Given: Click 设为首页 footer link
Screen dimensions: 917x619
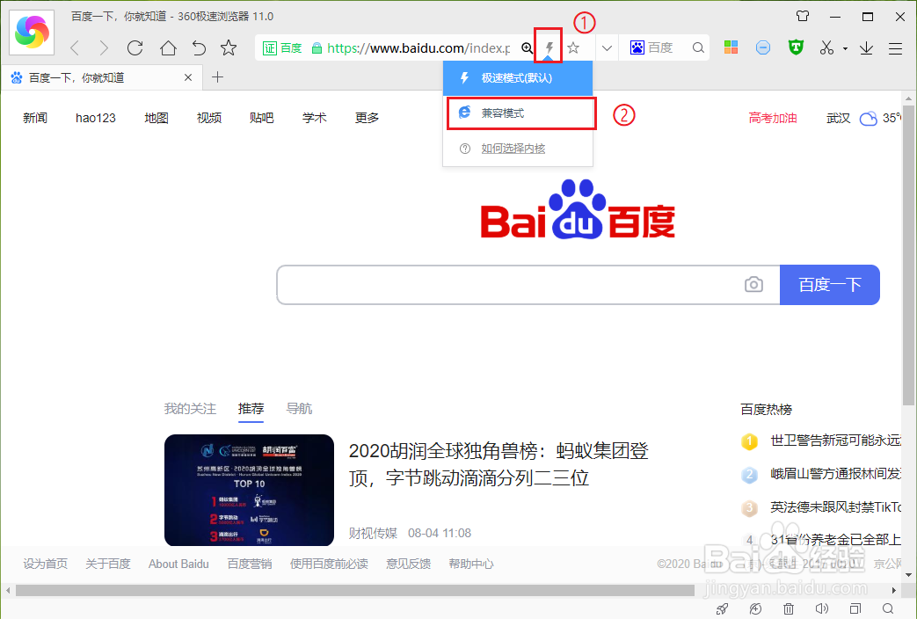Looking at the screenshot, I should point(46,564).
